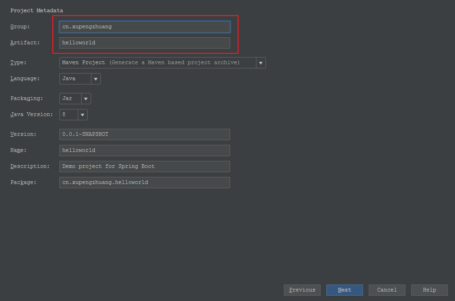This screenshot has height=301, width=455.
Task: Click the Package: label
Action: click(23, 182)
